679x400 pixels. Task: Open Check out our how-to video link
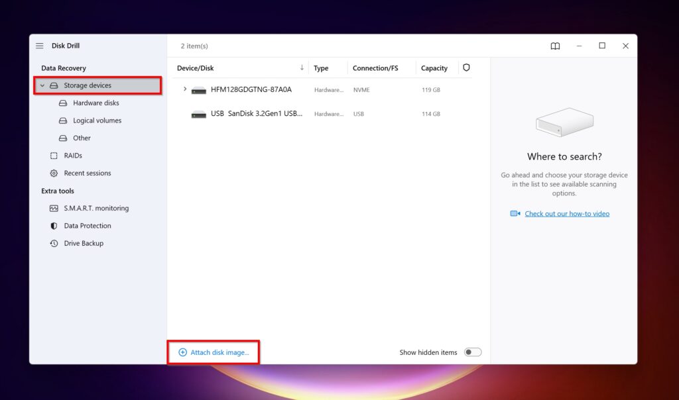(x=567, y=213)
